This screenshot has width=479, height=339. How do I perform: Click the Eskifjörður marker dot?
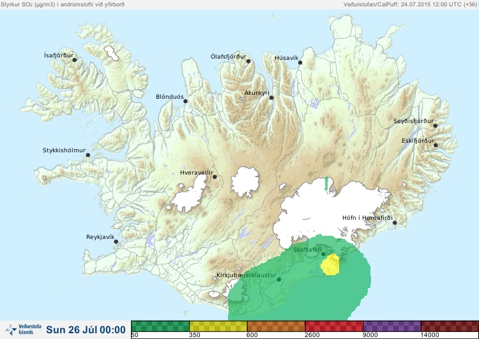click(x=436, y=145)
